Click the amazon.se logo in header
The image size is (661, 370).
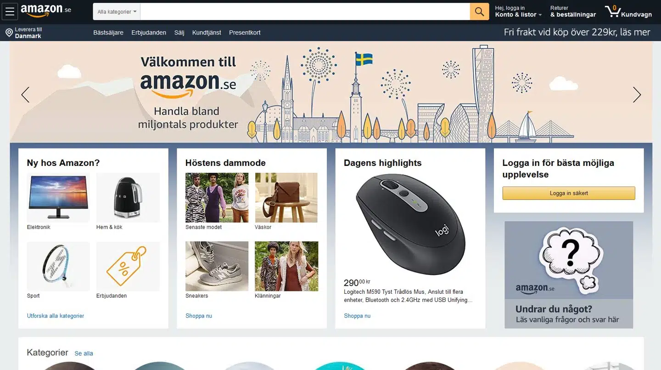click(x=46, y=11)
